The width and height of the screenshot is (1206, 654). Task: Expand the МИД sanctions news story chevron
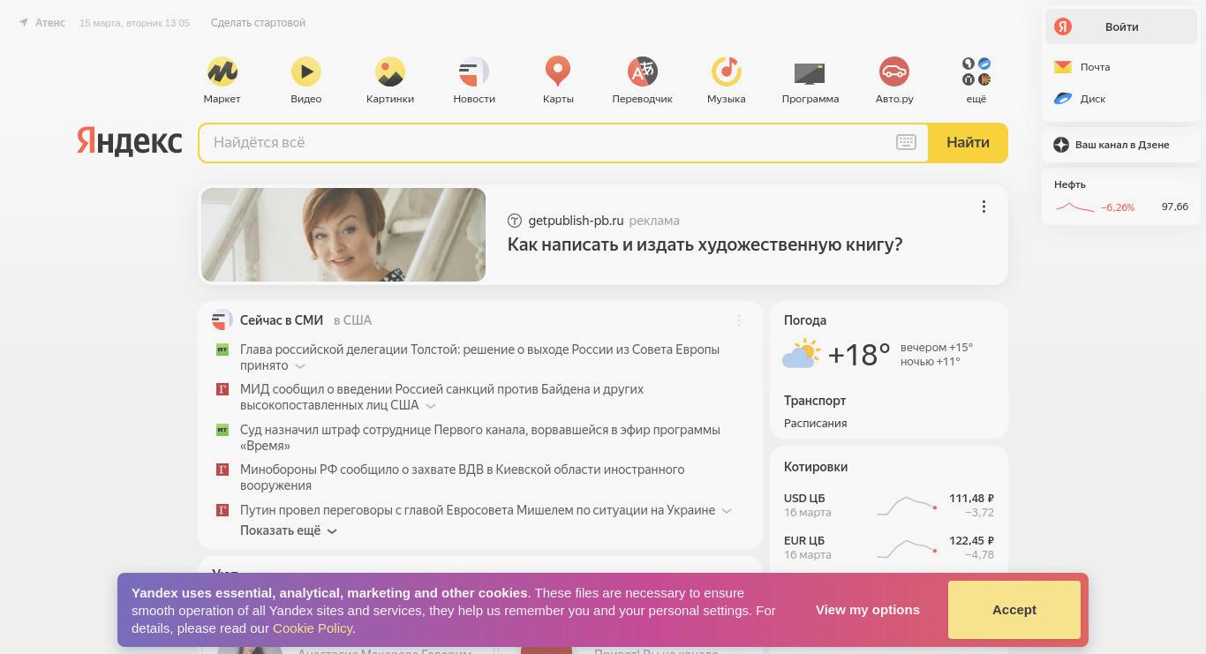(x=431, y=406)
